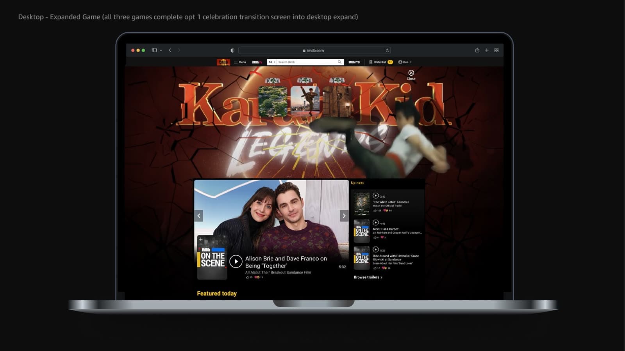Like the Meet 'Hal & Harper' video
This screenshot has width=625, height=351.
(x=376, y=238)
